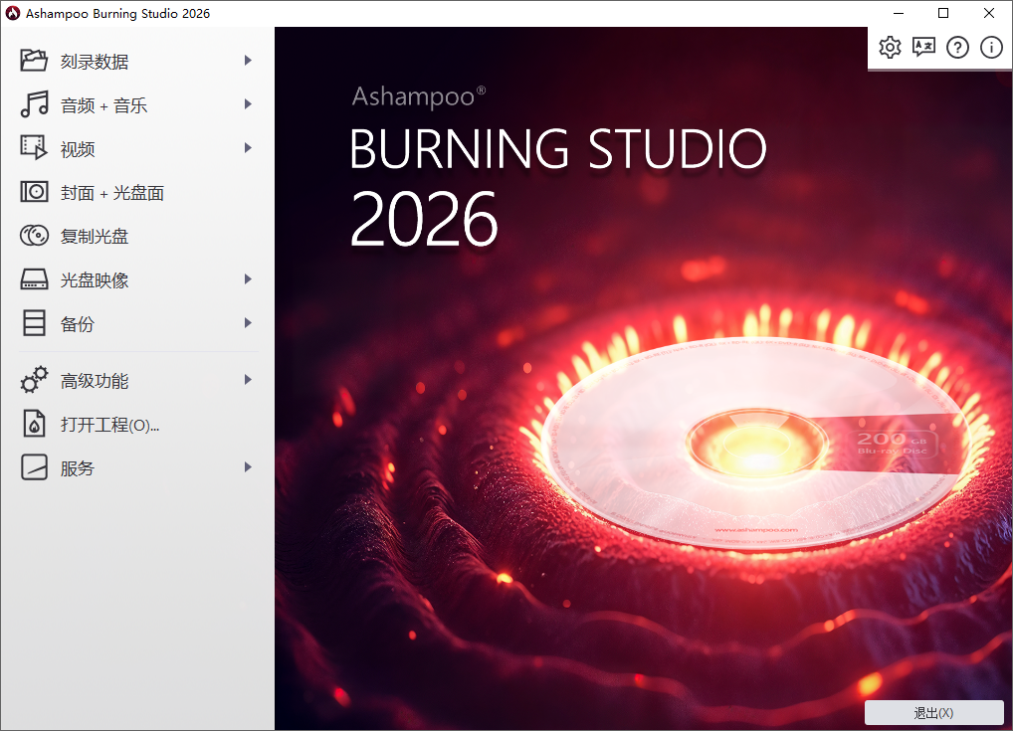Click the 封面 + 光盘面 cover designer icon
This screenshot has height=731, width=1013.
[34, 192]
